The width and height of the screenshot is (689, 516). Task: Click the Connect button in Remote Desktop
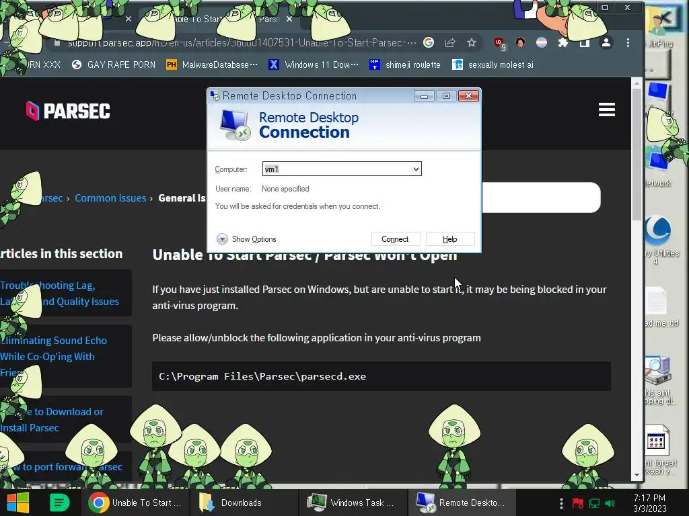tap(396, 239)
